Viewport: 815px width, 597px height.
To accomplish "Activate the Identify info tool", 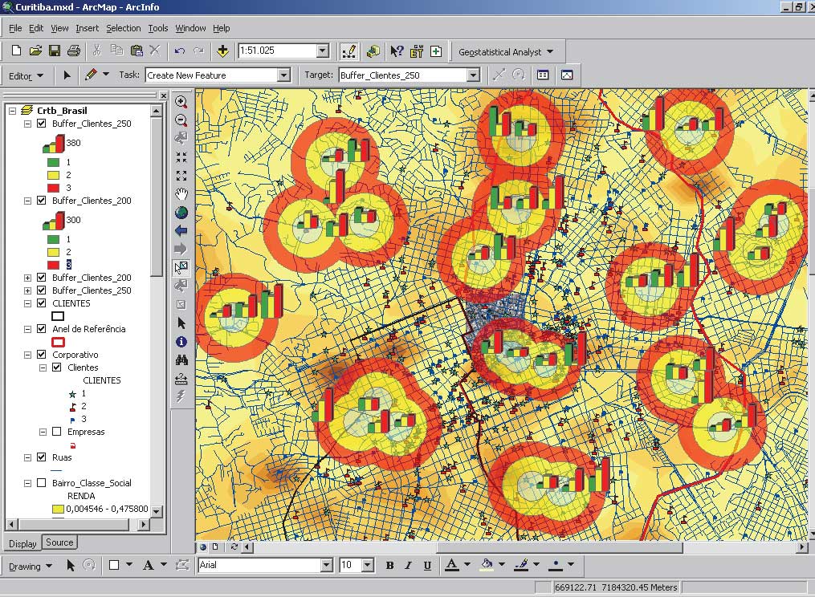I will coord(181,342).
